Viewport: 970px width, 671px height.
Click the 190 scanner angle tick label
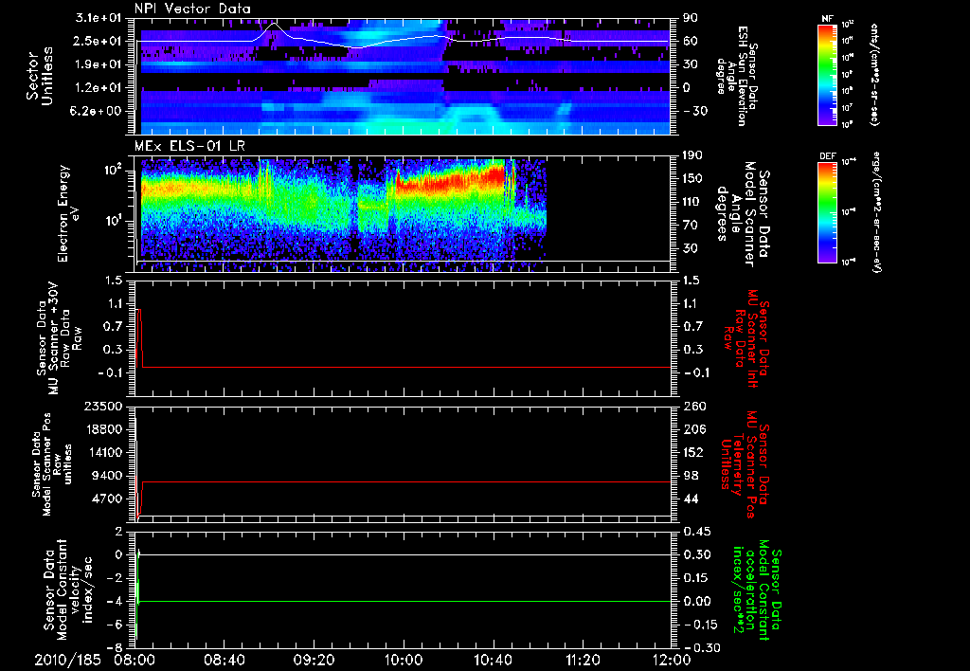[694, 155]
